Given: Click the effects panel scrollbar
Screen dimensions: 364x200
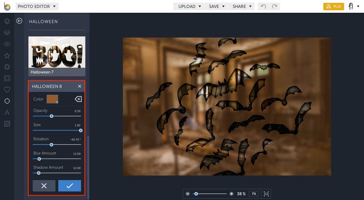Looking at the screenshot, I should 88,167.
